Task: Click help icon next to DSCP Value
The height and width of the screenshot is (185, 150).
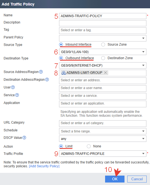Action: pos(24,137)
